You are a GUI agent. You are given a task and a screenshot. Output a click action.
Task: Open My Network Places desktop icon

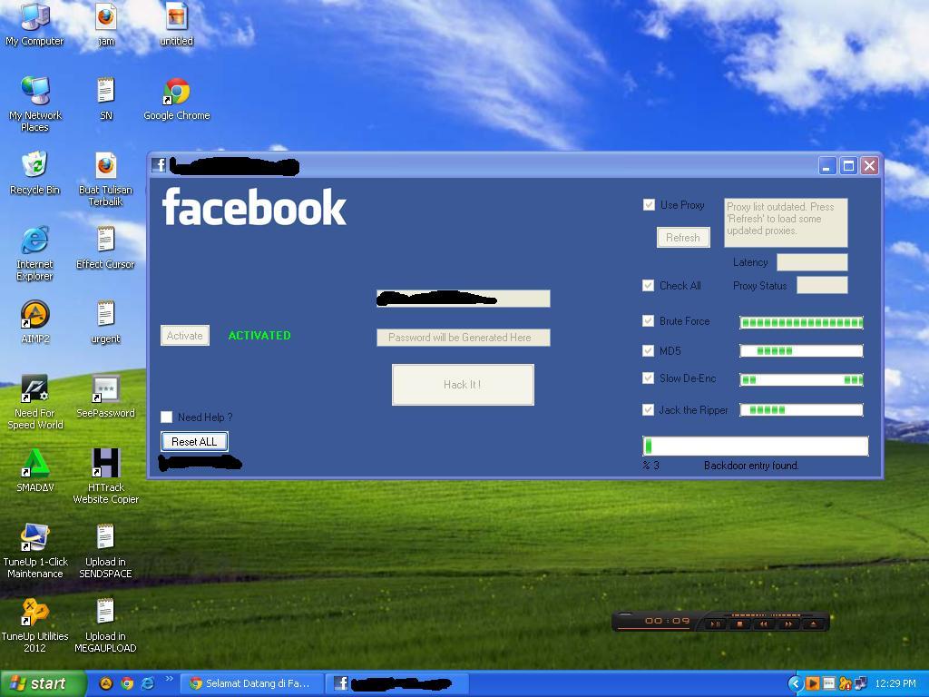pos(35,103)
